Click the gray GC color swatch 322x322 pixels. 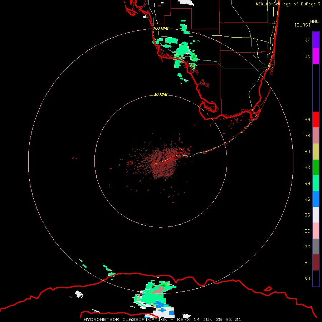316,247
